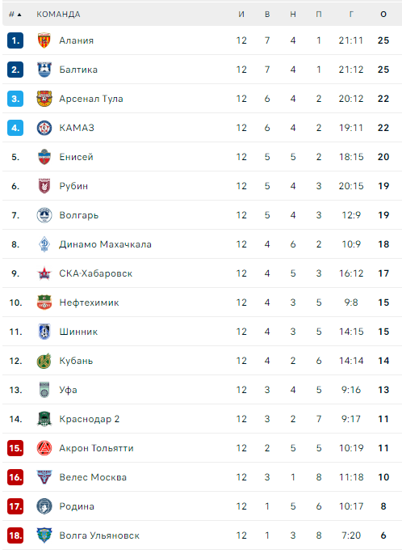This screenshot has height=550, width=402.
Task: Sort by the Г goals column header
Action: 351,14
